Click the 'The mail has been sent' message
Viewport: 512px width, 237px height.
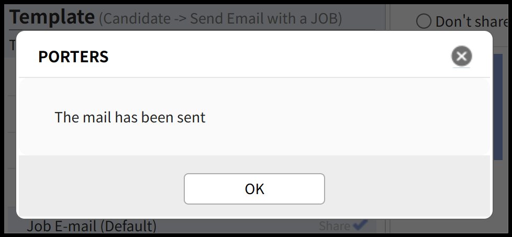[x=130, y=117]
